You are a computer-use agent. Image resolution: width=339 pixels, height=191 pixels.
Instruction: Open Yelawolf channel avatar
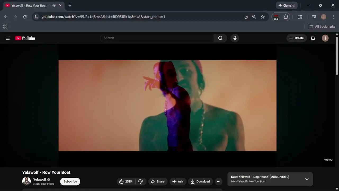point(26,181)
